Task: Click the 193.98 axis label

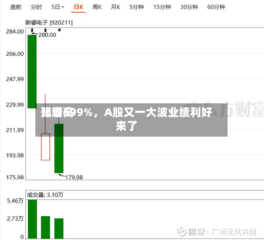Action: [15, 156]
